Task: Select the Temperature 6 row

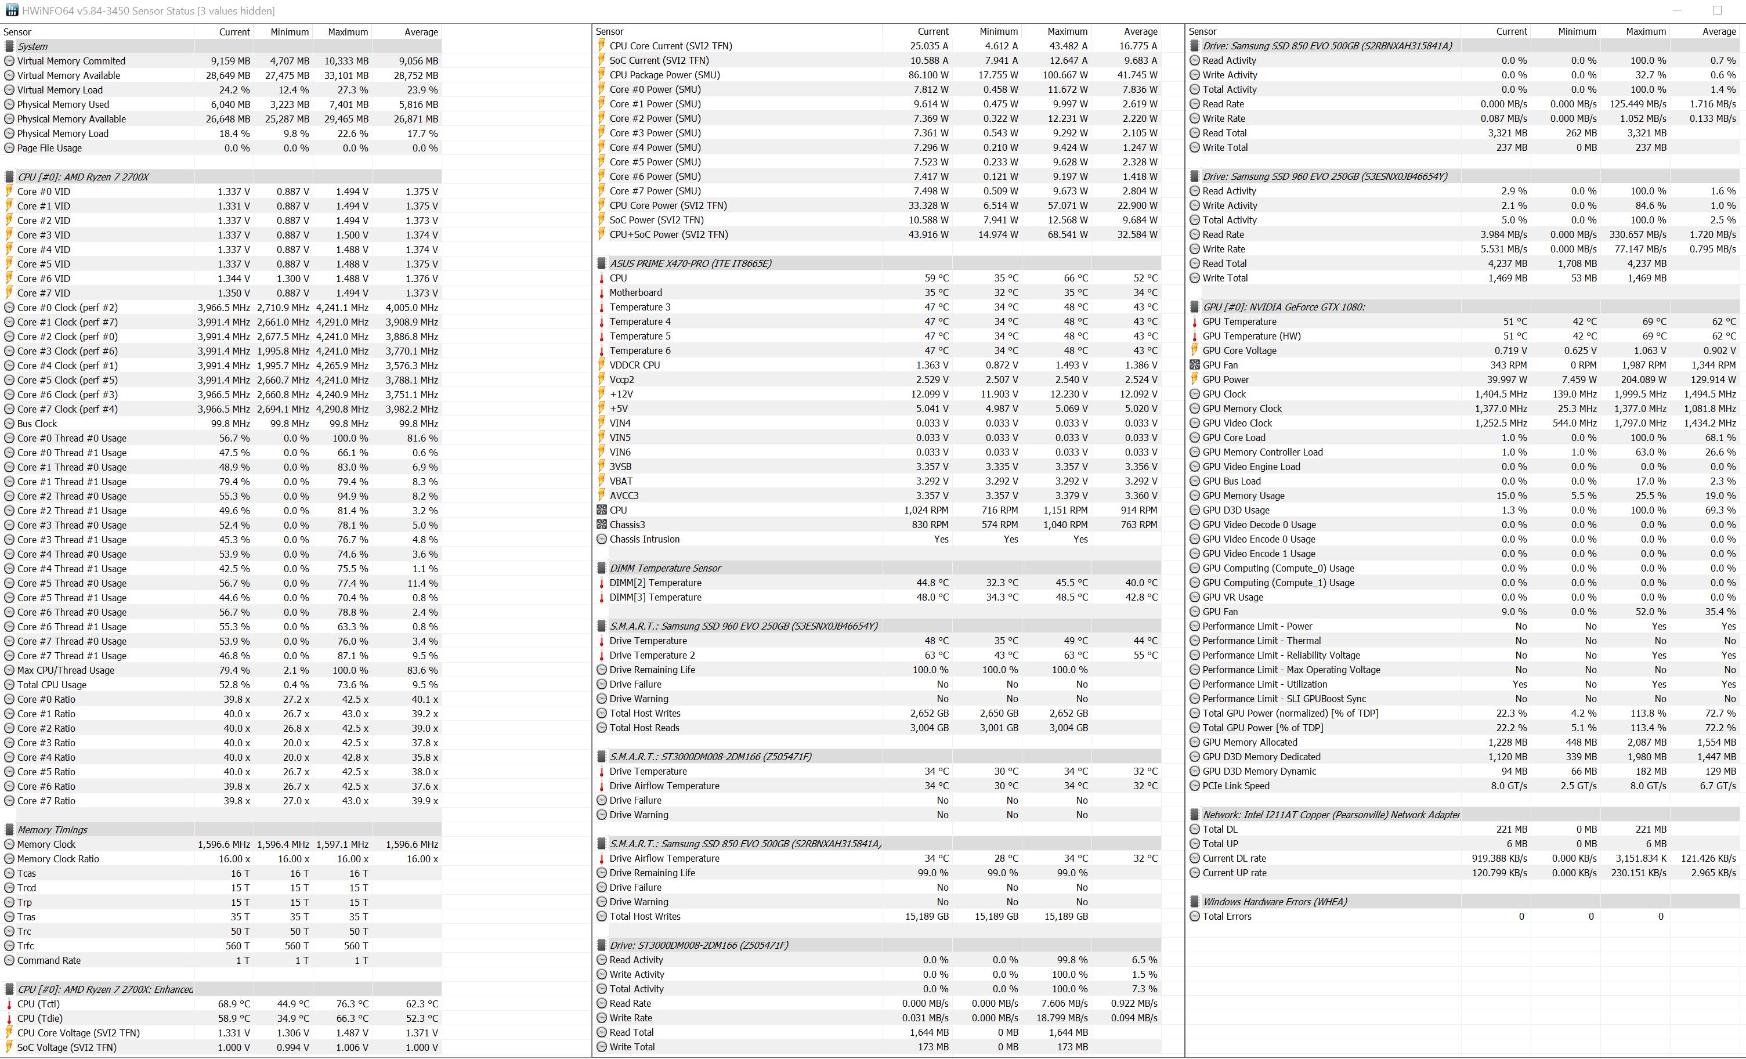Action: (x=877, y=350)
